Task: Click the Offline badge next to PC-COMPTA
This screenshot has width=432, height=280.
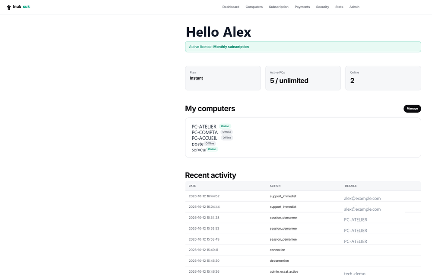Action: pyautogui.click(x=227, y=132)
